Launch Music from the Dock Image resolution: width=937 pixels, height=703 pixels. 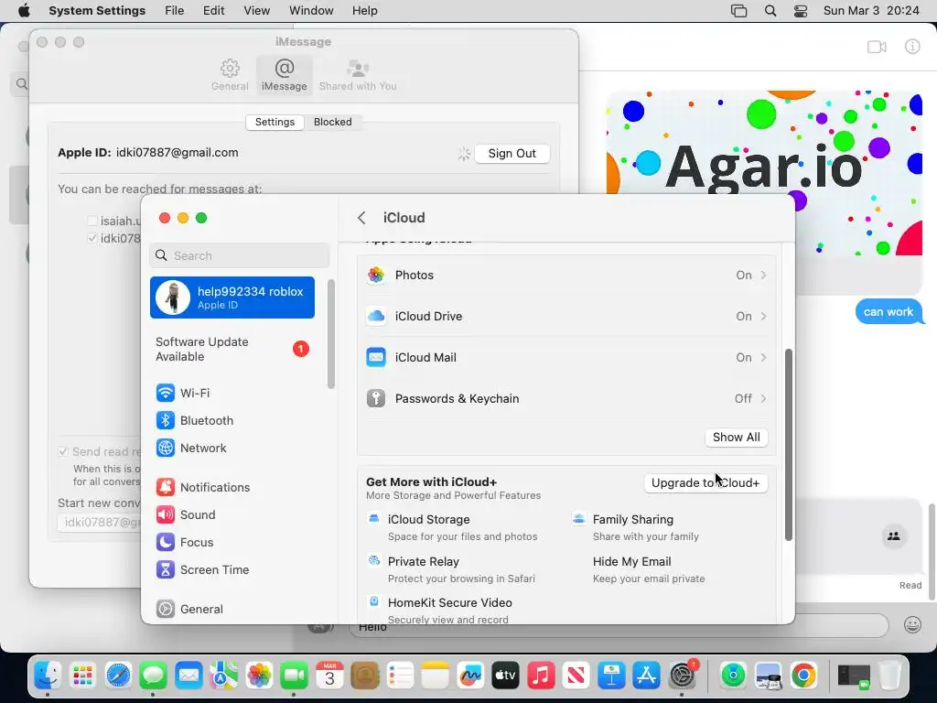(x=541, y=676)
